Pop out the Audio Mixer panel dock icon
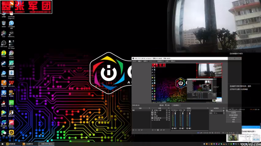The height and width of the screenshot is (146, 261). pos(208,108)
